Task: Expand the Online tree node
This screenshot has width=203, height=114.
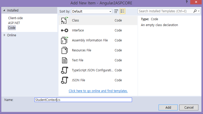Action: coord(4,35)
